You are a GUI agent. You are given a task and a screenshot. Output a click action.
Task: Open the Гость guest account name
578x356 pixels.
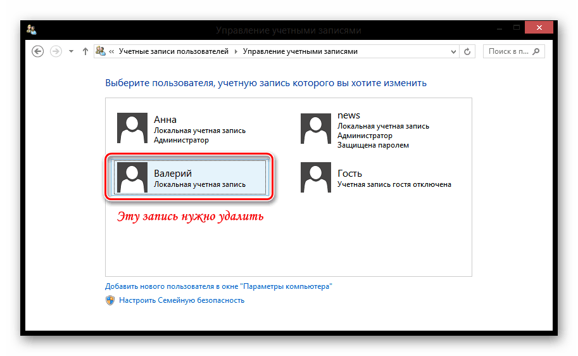[x=349, y=174]
